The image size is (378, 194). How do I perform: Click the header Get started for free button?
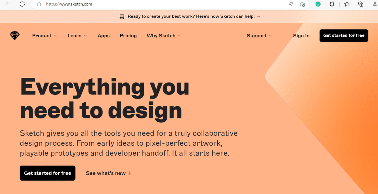click(x=344, y=36)
